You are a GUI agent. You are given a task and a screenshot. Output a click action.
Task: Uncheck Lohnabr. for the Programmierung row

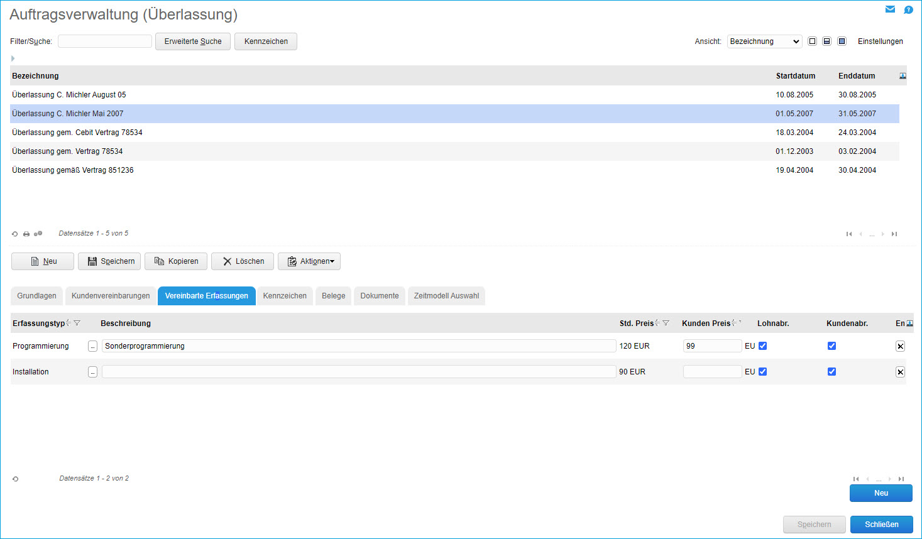pyautogui.click(x=762, y=346)
